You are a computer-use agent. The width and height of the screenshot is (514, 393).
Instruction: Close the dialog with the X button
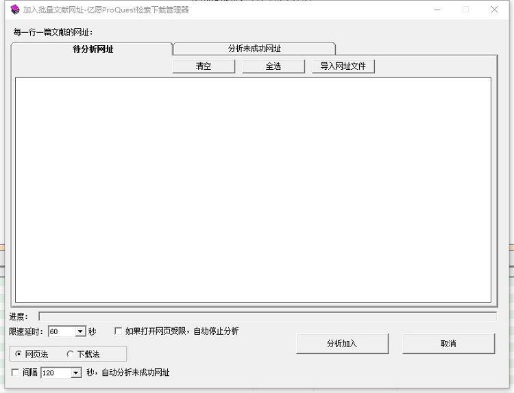[494, 10]
